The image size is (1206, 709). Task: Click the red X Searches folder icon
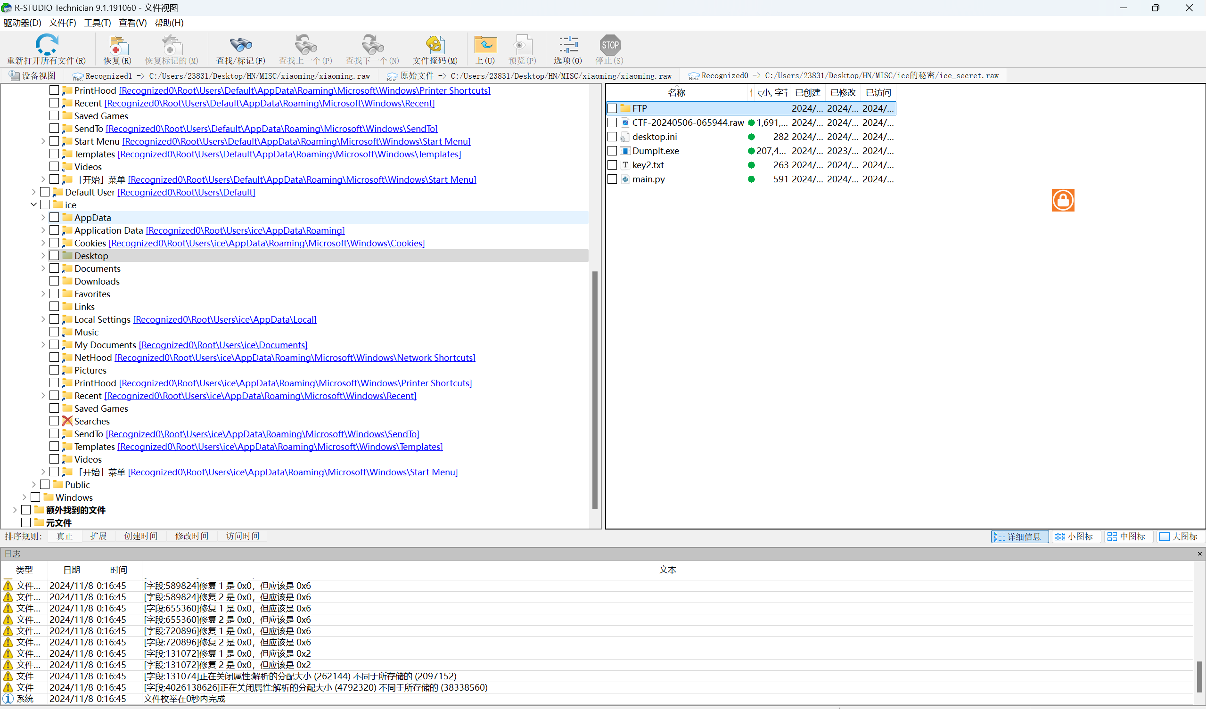click(67, 421)
